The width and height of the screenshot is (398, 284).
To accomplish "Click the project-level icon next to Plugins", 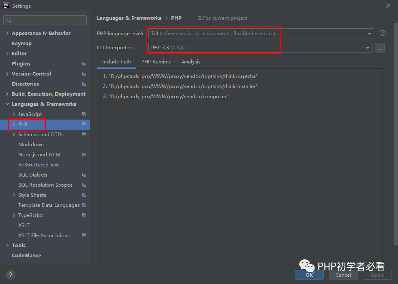I will point(84,64).
